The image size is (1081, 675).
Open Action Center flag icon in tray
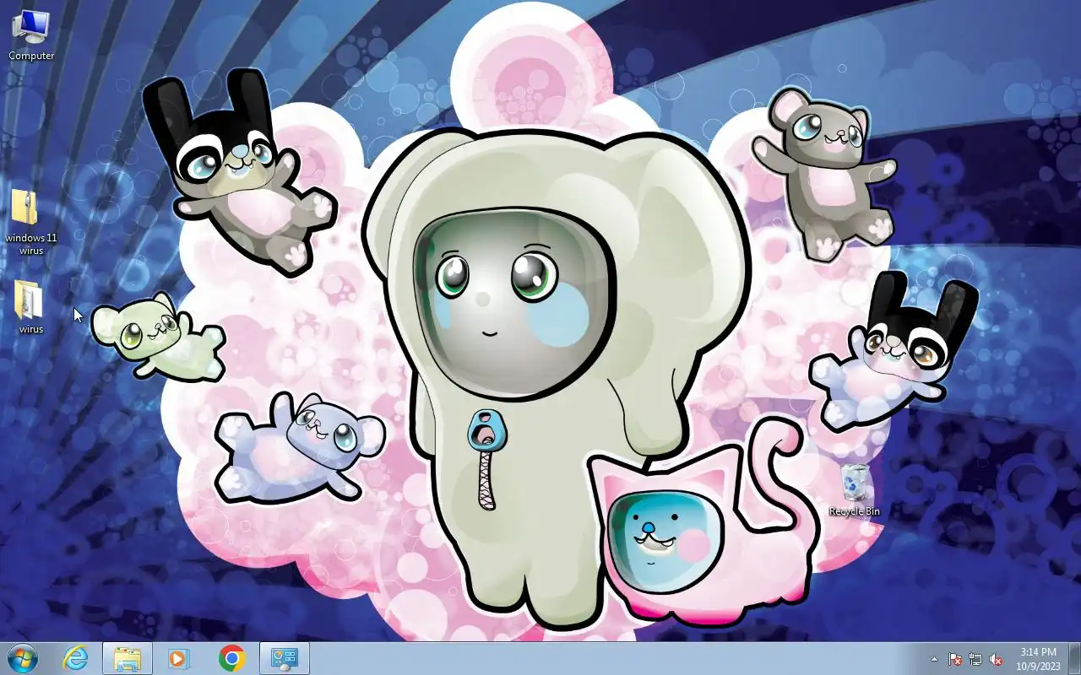click(955, 659)
